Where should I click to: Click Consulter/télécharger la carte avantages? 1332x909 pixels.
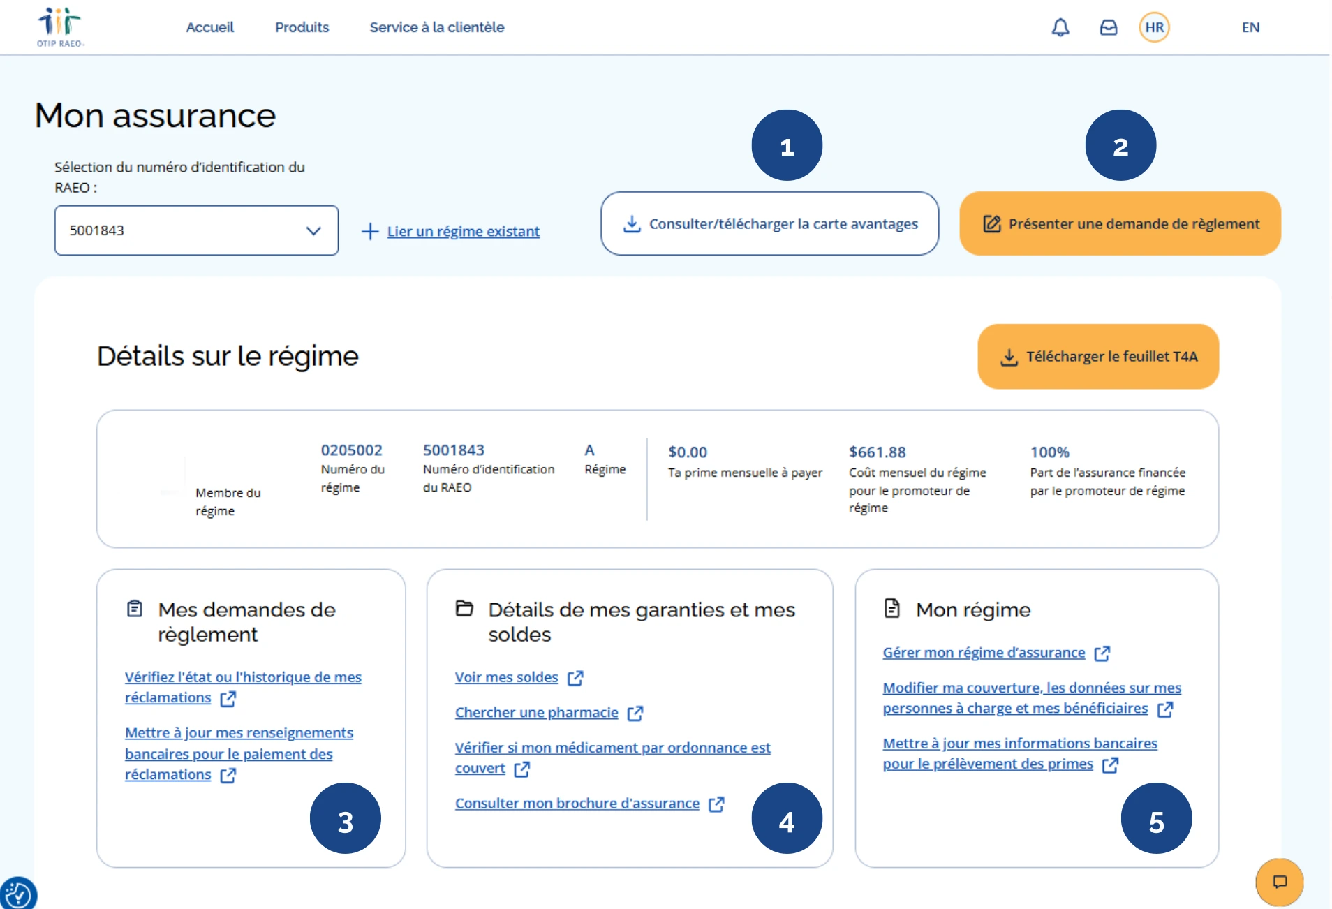pyautogui.click(x=769, y=223)
